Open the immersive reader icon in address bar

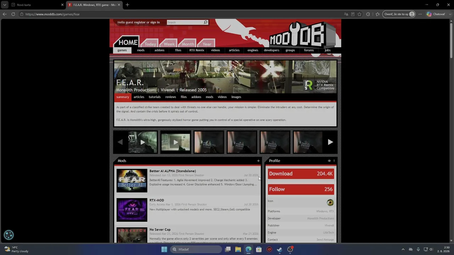353,14
